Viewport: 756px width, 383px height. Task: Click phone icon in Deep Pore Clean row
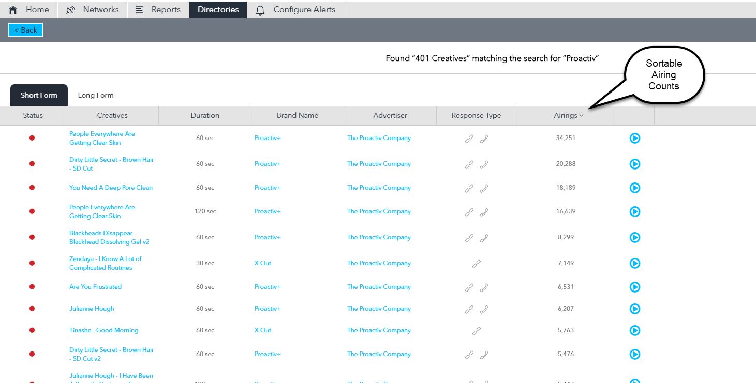coord(484,188)
